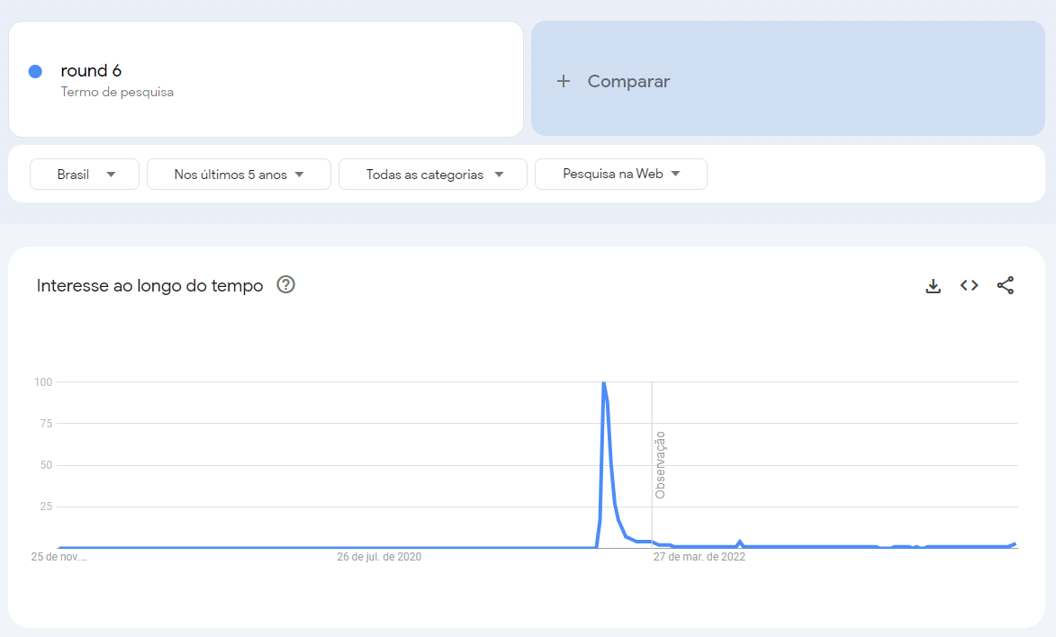Click the plus icon beside Comparar
The image size is (1056, 637).
point(563,82)
